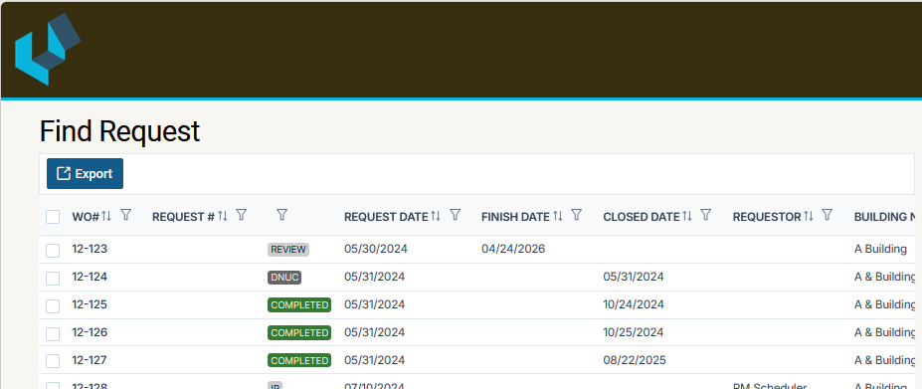Click the REVIEW status badge

[288, 250]
